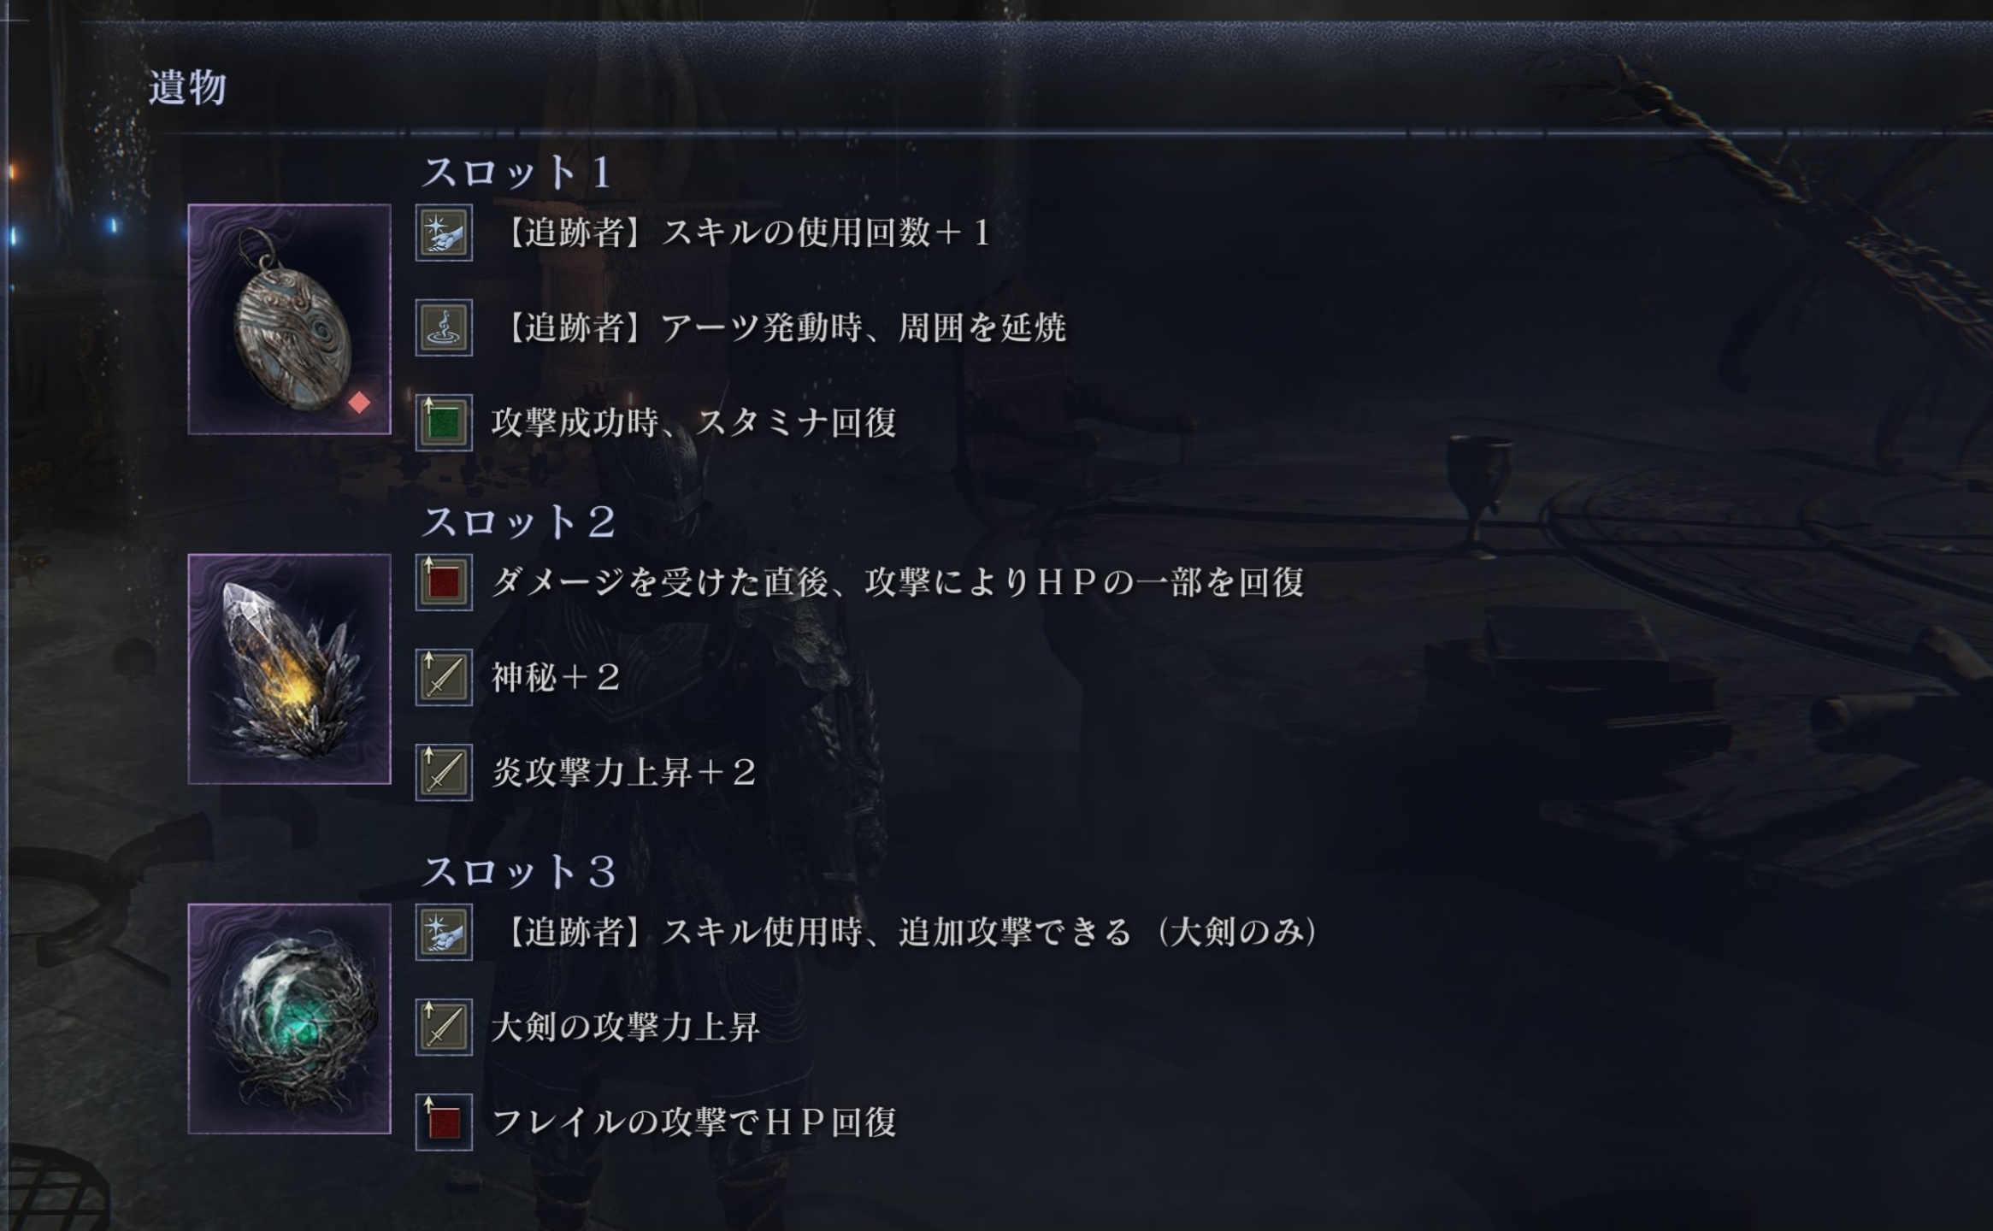Click the red diamond marker on the pendant relic

(x=359, y=403)
